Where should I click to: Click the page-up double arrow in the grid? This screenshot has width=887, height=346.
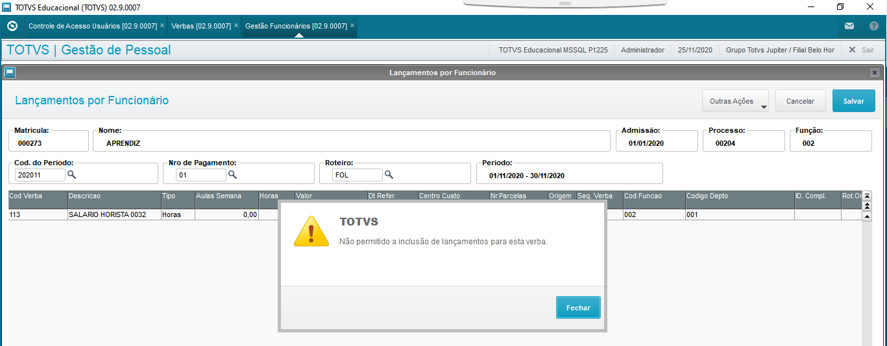click(x=867, y=205)
